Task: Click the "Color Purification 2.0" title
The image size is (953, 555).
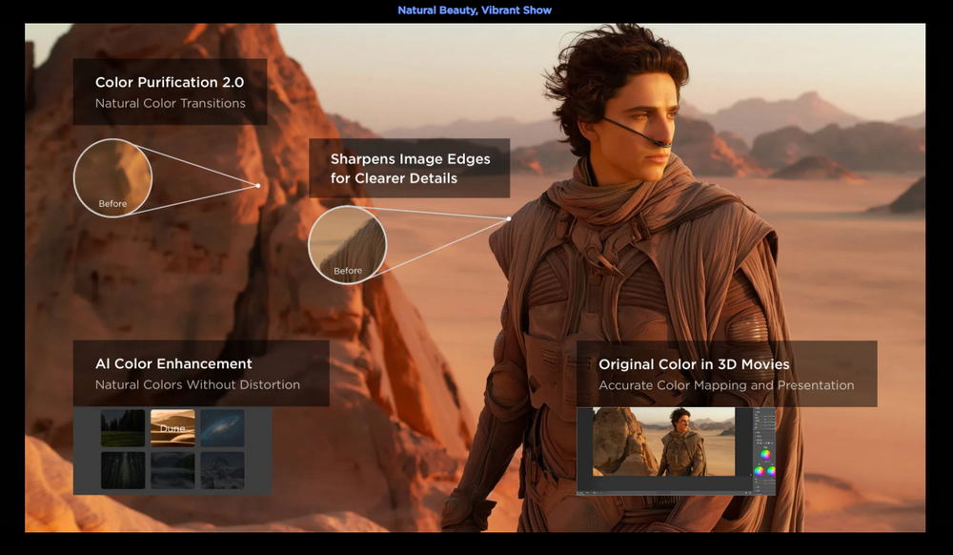Action: tap(170, 82)
